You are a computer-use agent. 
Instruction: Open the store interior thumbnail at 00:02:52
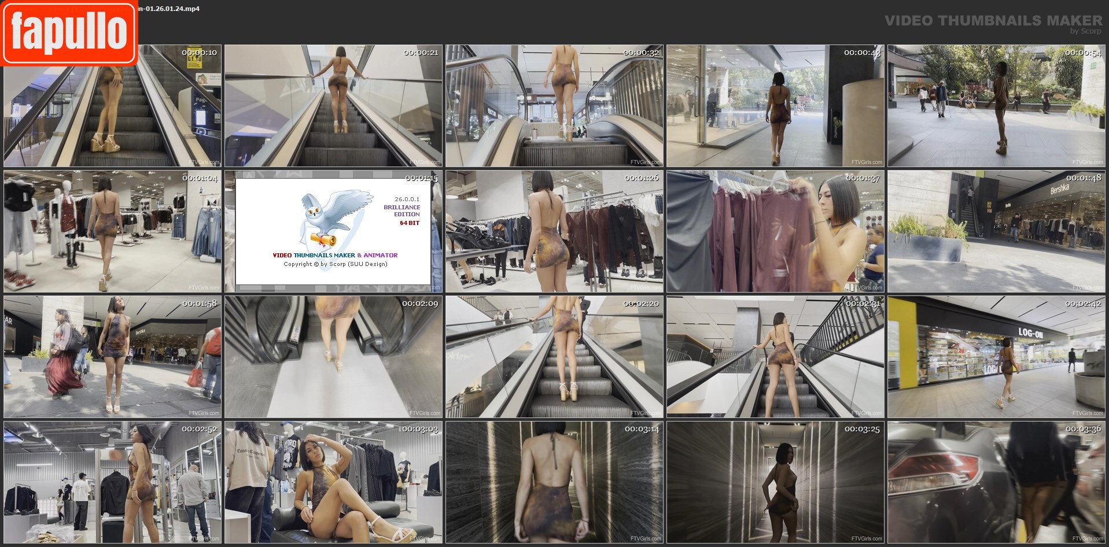pyautogui.click(x=112, y=482)
